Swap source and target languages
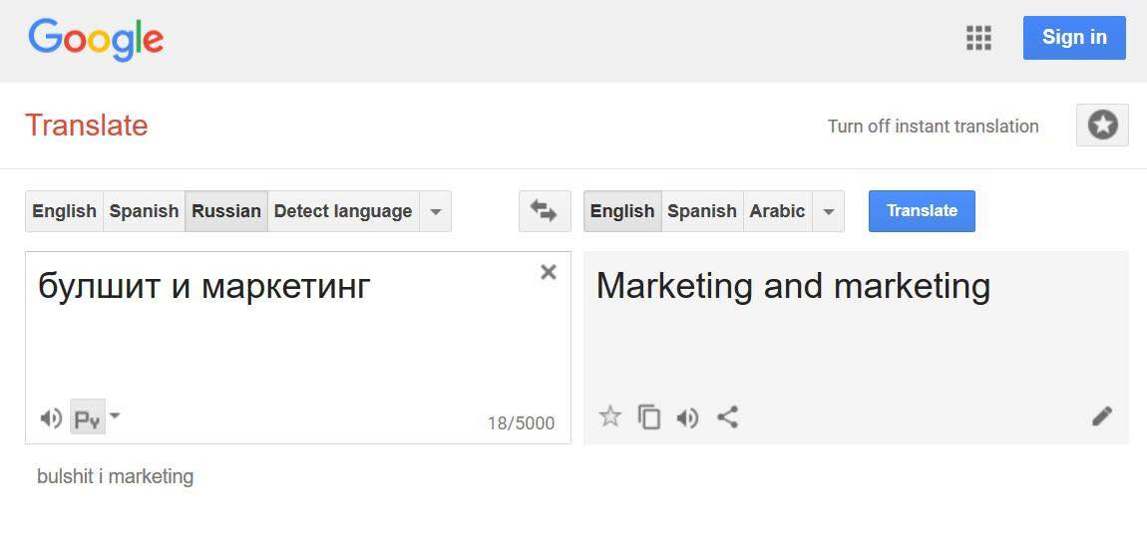 (545, 211)
